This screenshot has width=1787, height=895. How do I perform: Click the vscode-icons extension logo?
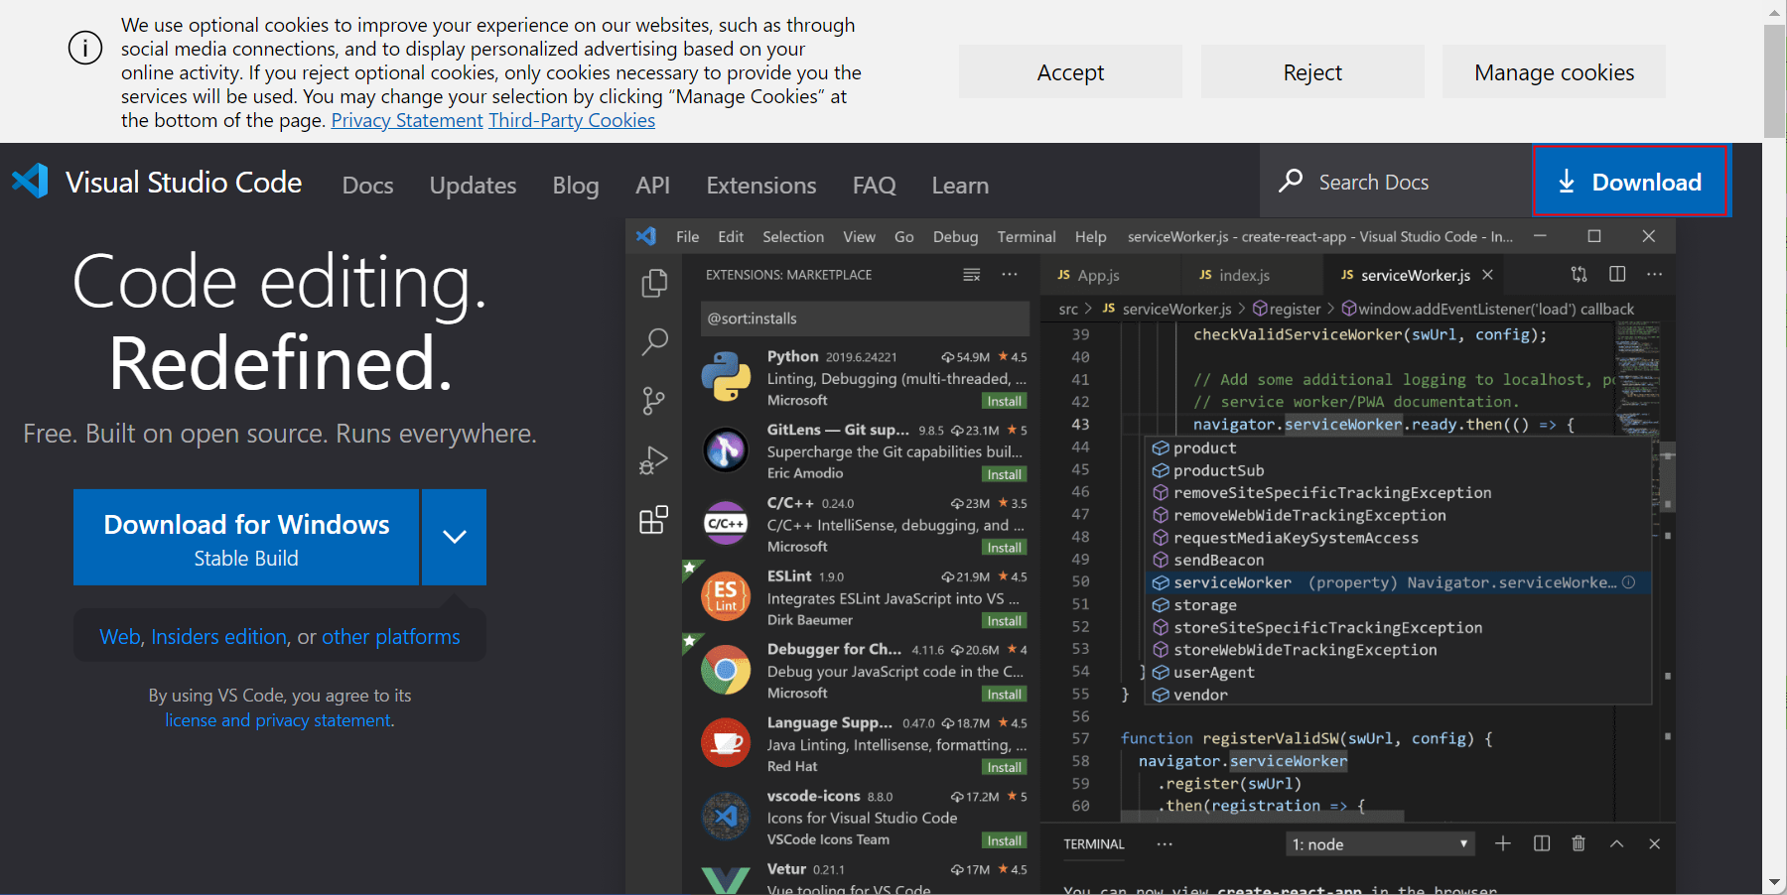(x=726, y=817)
